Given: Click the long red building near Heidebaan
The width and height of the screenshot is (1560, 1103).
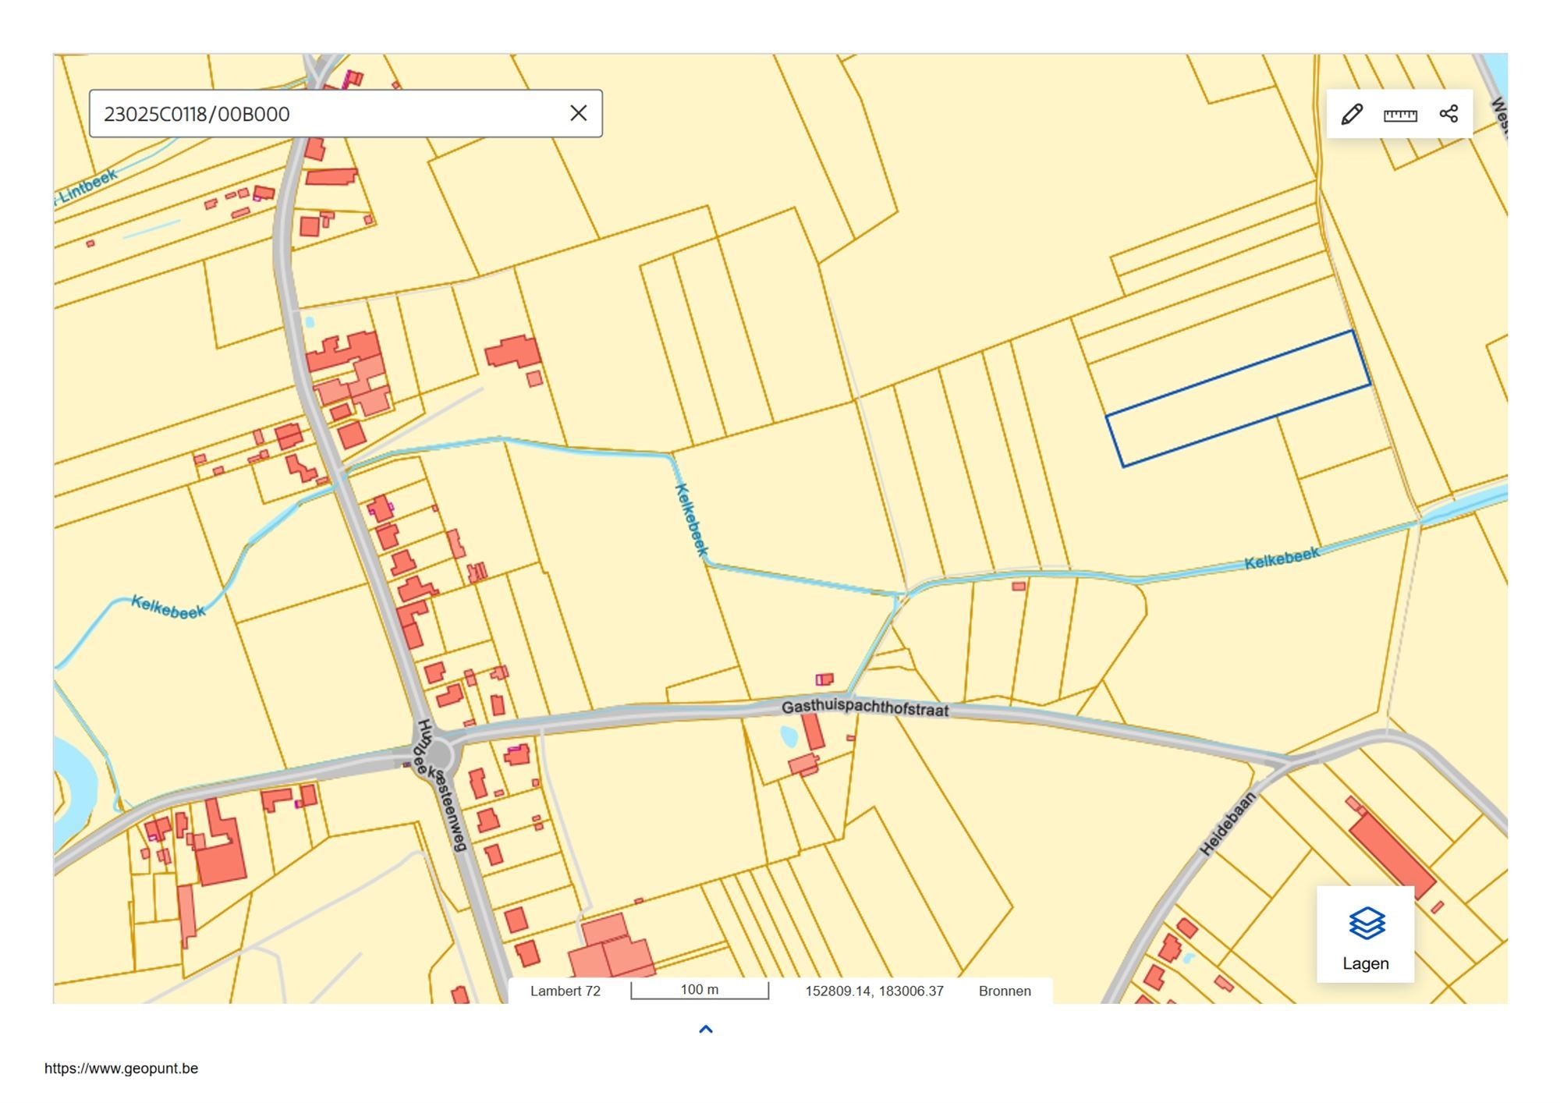Looking at the screenshot, I should pos(1392,854).
